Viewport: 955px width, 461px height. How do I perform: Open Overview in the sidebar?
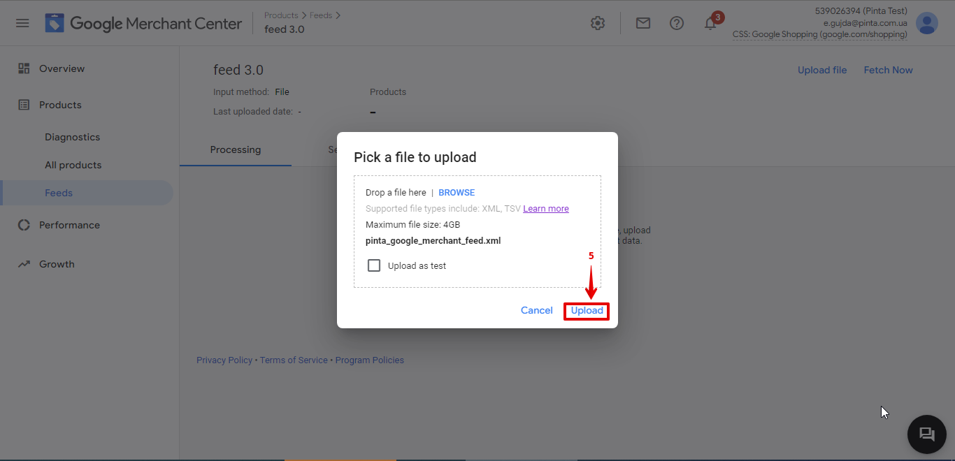coord(62,68)
